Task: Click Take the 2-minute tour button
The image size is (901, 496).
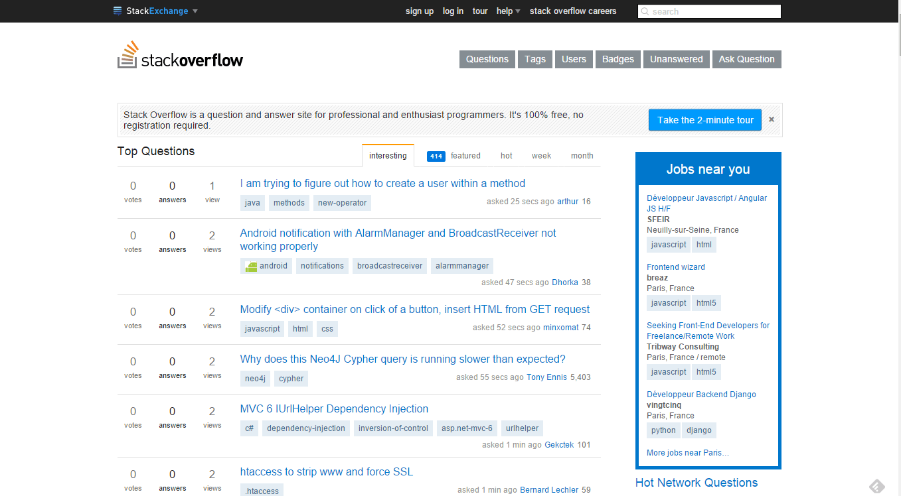Action: (x=705, y=120)
